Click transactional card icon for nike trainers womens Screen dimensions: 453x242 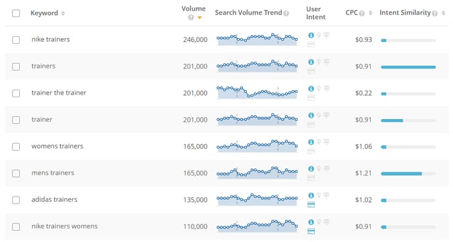311,231
